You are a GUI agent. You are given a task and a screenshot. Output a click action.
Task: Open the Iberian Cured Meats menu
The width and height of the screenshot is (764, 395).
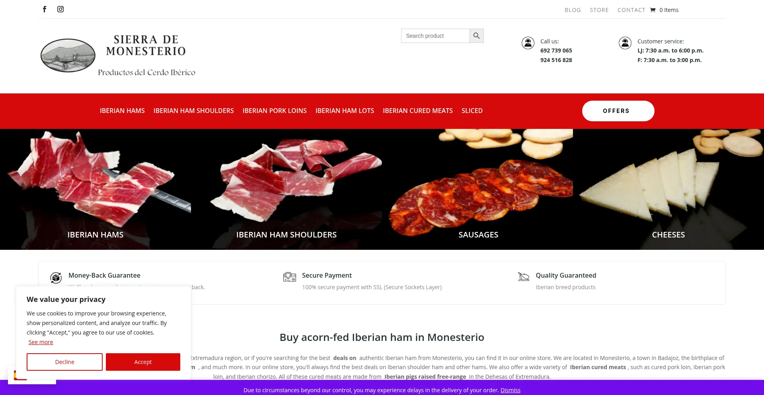(418, 111)
